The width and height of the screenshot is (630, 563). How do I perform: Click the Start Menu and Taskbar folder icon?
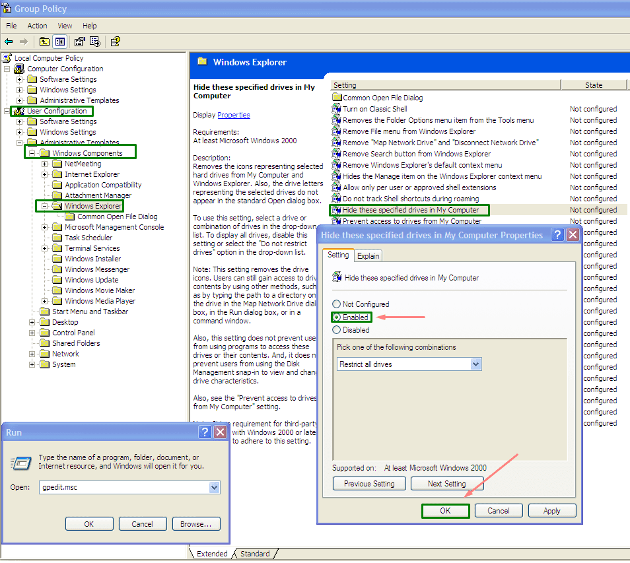[45, 312]
